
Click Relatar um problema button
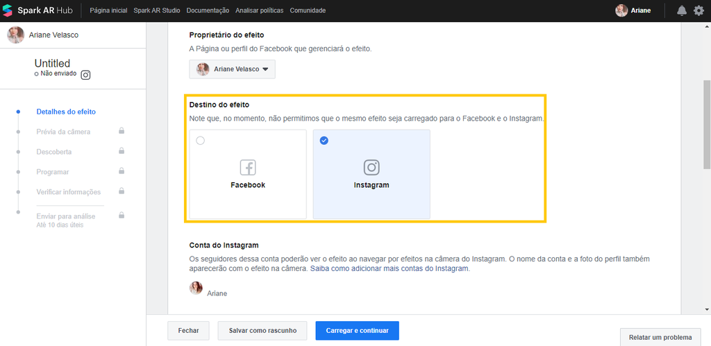661,338
